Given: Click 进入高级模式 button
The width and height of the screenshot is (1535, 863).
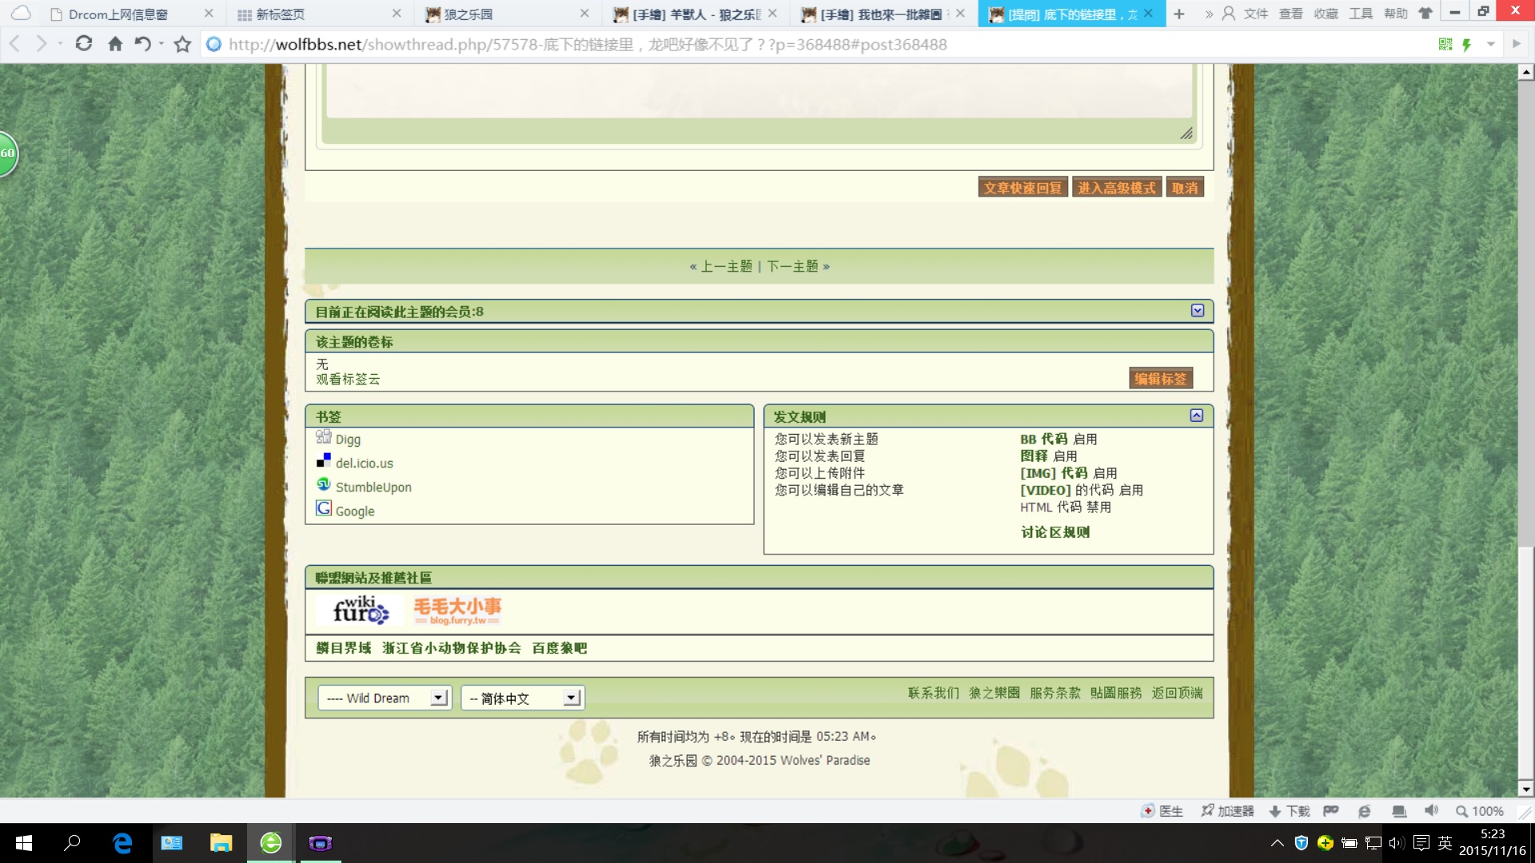Looking at the screenshot, I should point(1116,188).
